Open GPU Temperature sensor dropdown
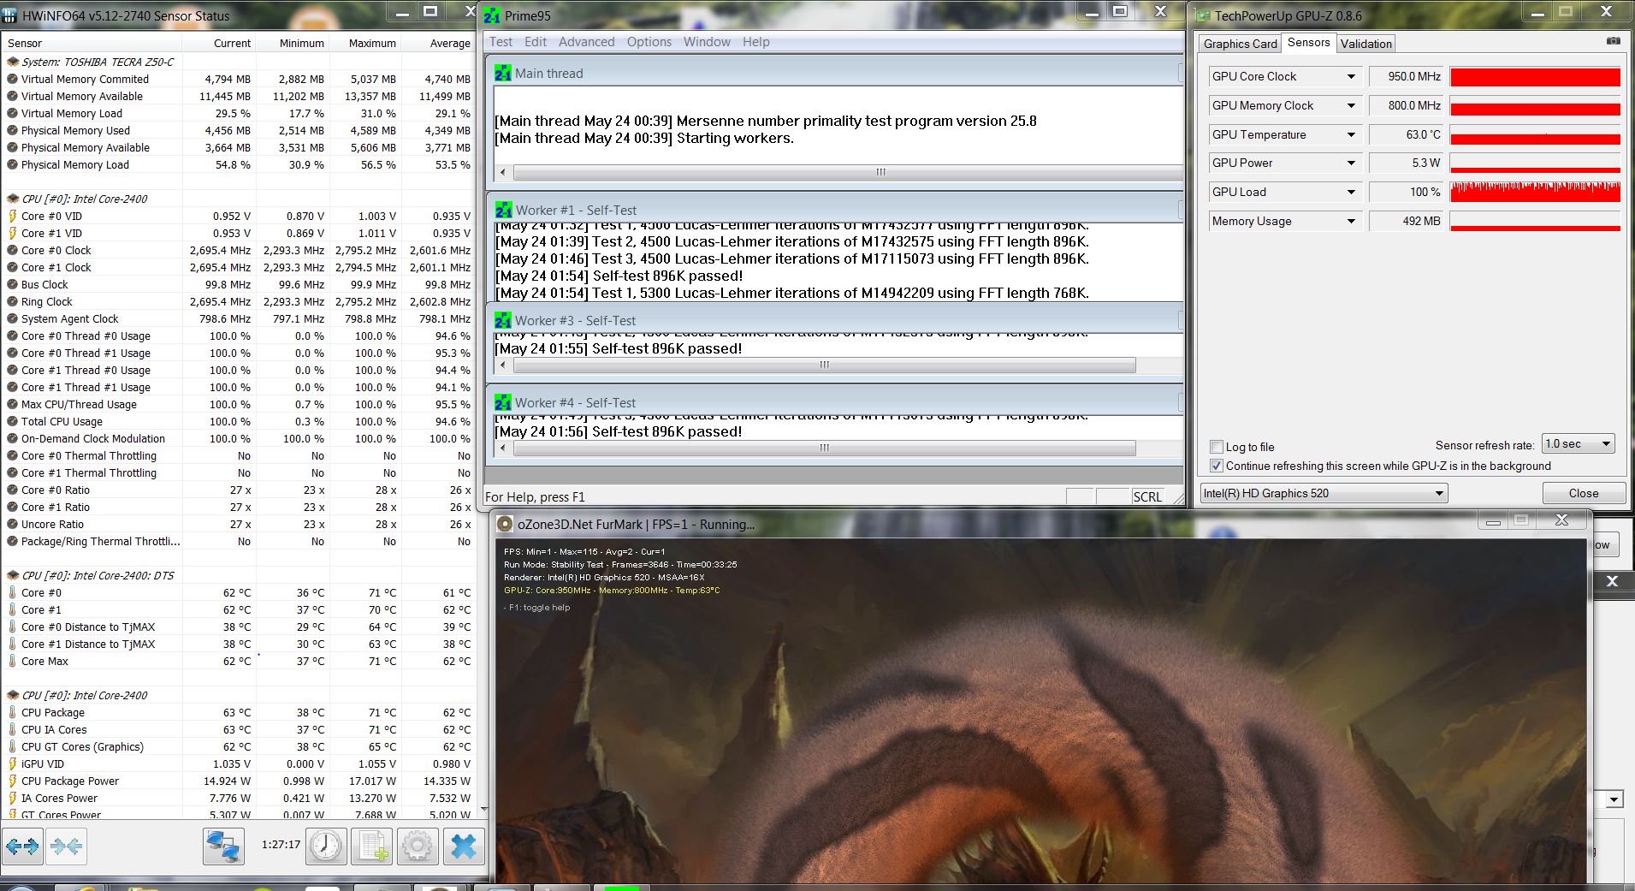 pyautogui.click(x=1351, y=134)
